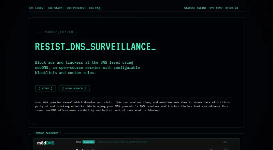Click the 'Your DNS queries reveal' paragraph
This screenshot has width=273, height=150.
[132, 106]
